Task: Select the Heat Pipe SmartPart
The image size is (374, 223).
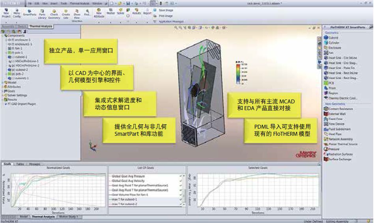Action: [333, 134]
